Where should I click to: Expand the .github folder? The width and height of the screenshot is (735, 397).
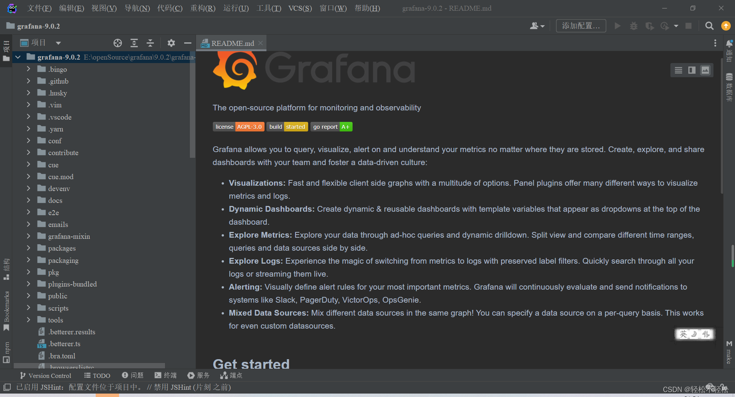tap(28, 81)
